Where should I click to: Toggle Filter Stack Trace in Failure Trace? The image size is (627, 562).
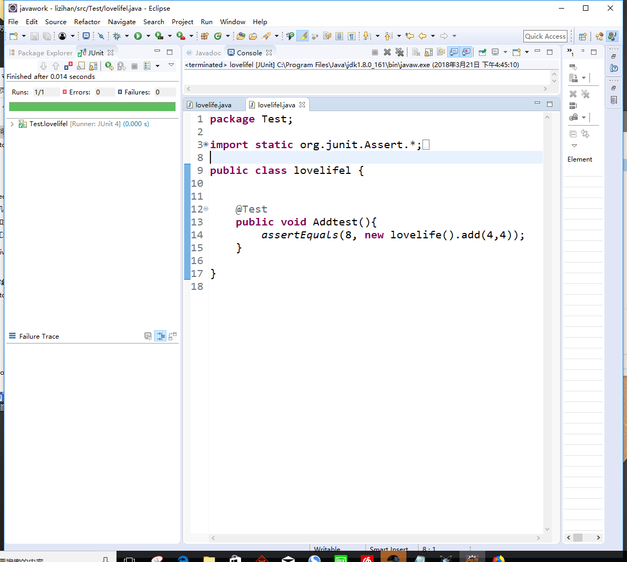160,336
